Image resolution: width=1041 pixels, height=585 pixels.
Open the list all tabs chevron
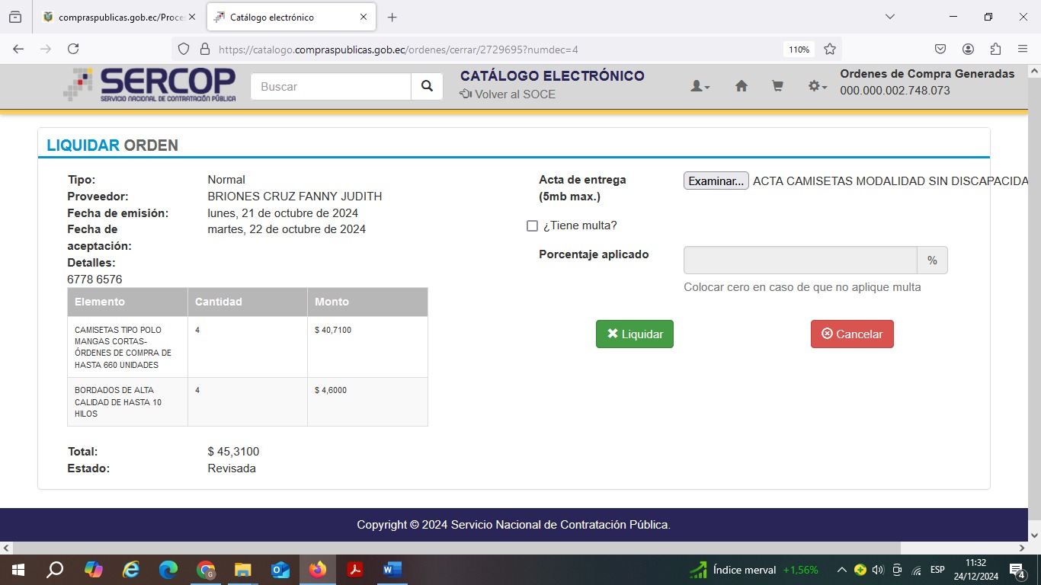click(889, 17)
